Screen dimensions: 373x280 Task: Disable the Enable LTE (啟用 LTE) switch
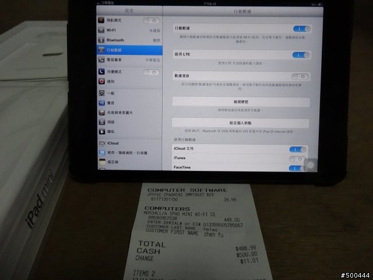pyautogui.click(x=301, y=55)
